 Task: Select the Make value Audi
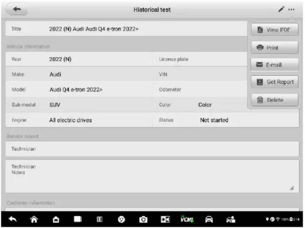click(x=55, y=74)
